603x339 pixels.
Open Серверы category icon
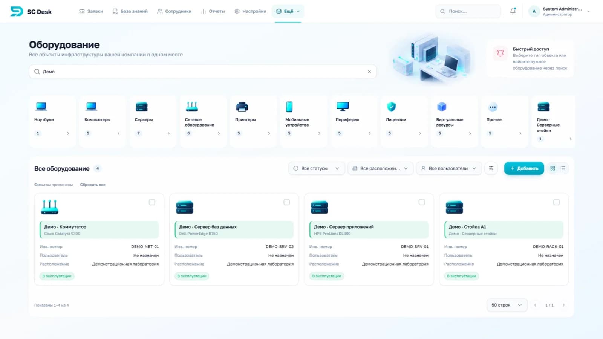[x=142, y=107]
